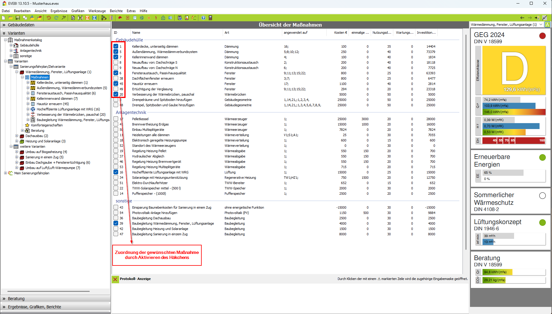Viewport: 552px width, 314px height.
Task: Open the Berichte menu
Action: (x=116, y=11)
